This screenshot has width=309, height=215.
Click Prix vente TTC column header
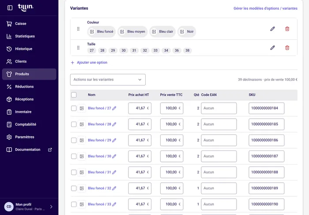pos(171,95)
